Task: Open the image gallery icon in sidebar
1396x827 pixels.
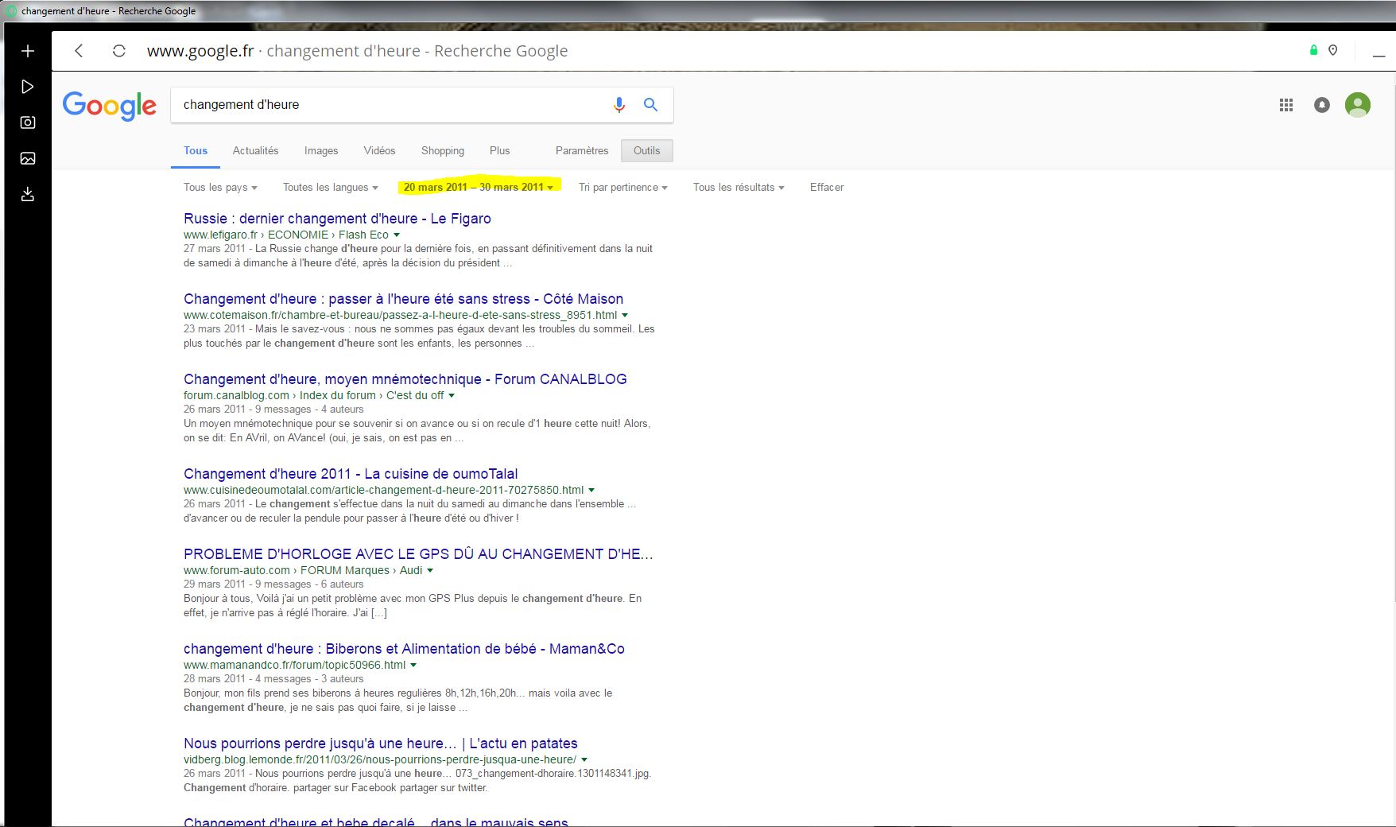Action: [28, 158]
